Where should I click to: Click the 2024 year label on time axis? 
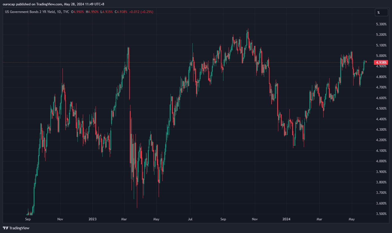(287, 219)
